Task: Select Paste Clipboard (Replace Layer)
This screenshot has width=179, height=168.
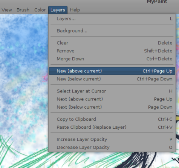Action: coord(112,127)
